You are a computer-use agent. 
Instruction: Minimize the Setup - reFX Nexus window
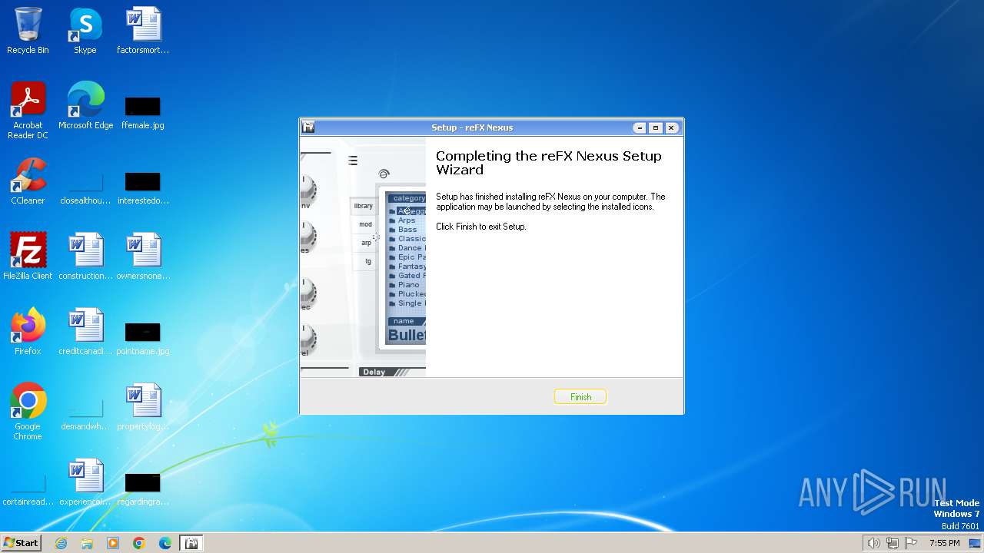coord(640,127)
